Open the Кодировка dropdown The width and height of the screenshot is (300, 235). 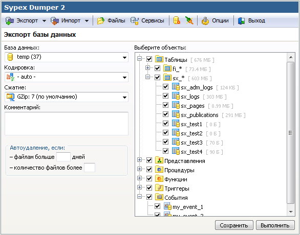67,77
